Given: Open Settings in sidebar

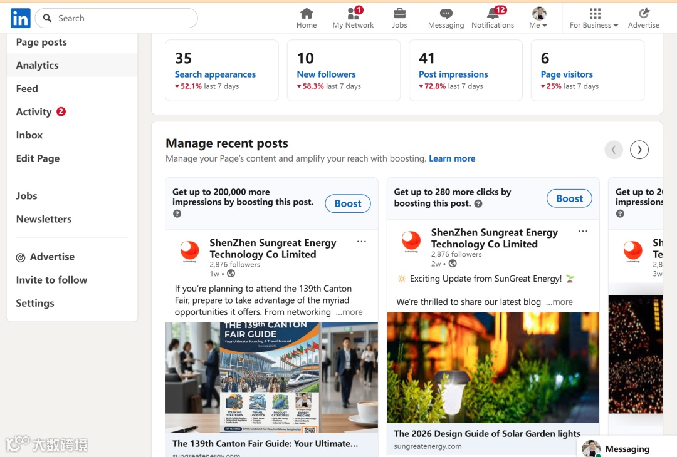Looking at the screenshot, I should point(35,303).
